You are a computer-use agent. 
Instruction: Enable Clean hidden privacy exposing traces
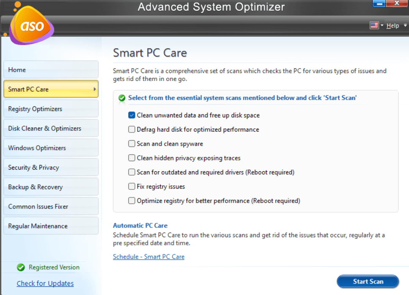tap(132, 158)
